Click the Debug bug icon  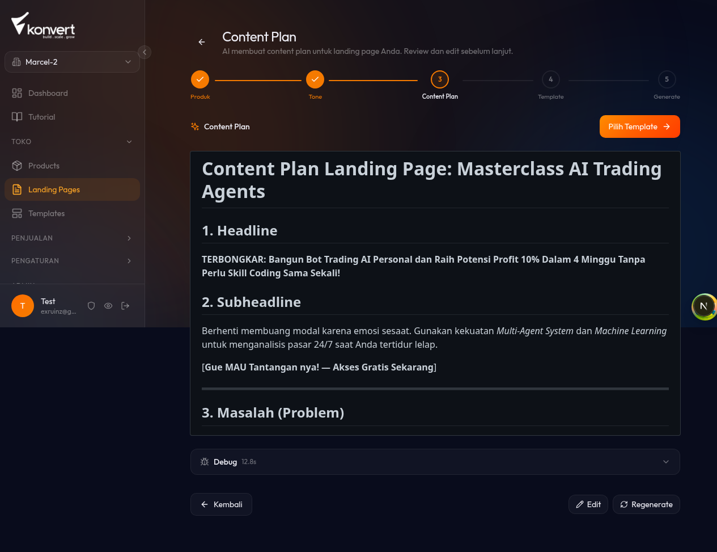coord(205,462)
